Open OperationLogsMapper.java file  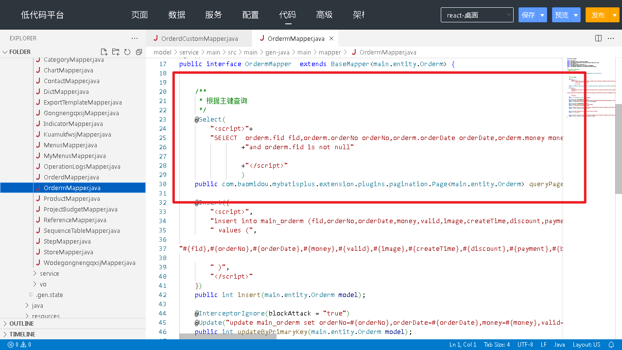coord(82,167)
